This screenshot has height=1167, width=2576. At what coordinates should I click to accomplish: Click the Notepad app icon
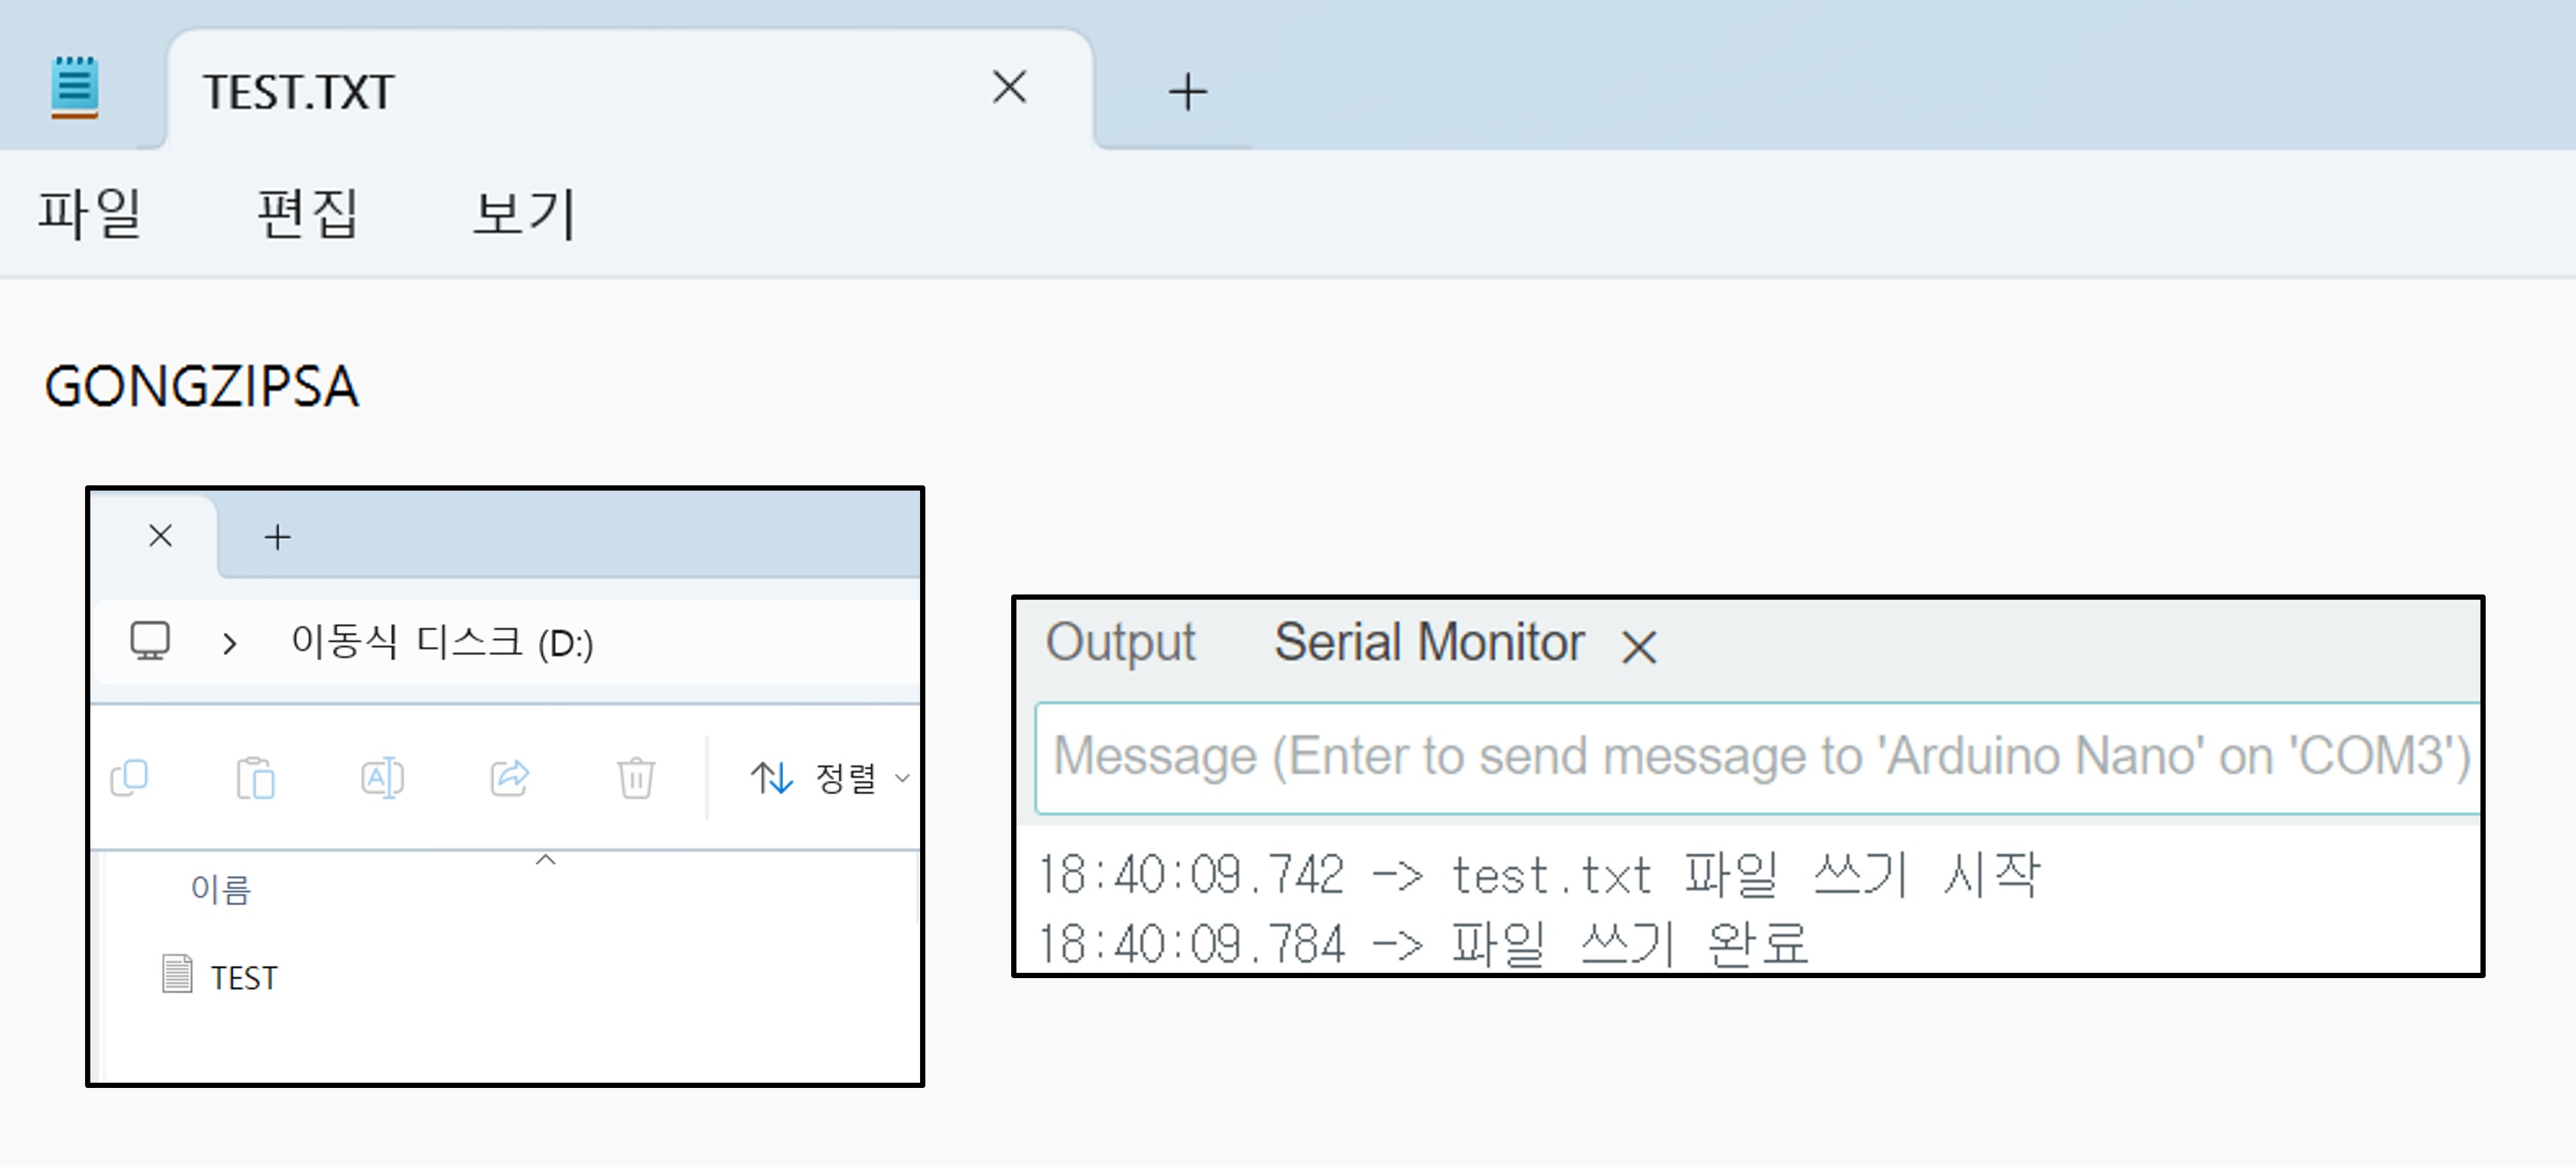[x=74, y=88]
